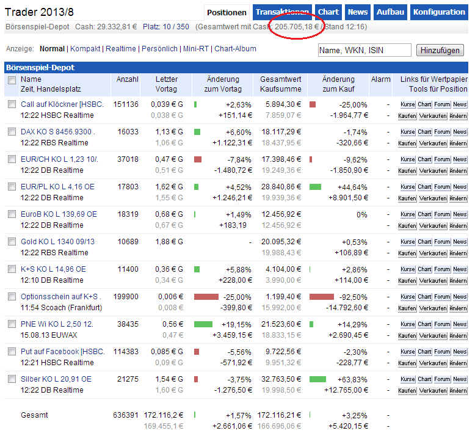Screen dimensions: 475x436
Task: Toggle checkbox for Silber KO L 20,91 OE
Action: point(12,379)
